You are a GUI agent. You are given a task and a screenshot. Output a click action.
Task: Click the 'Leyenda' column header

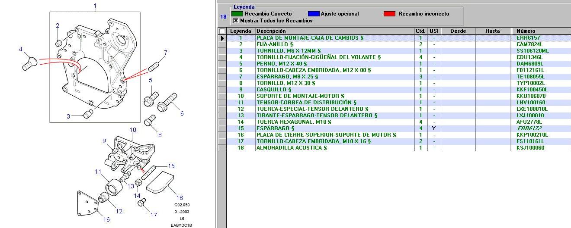coord(241,31)
